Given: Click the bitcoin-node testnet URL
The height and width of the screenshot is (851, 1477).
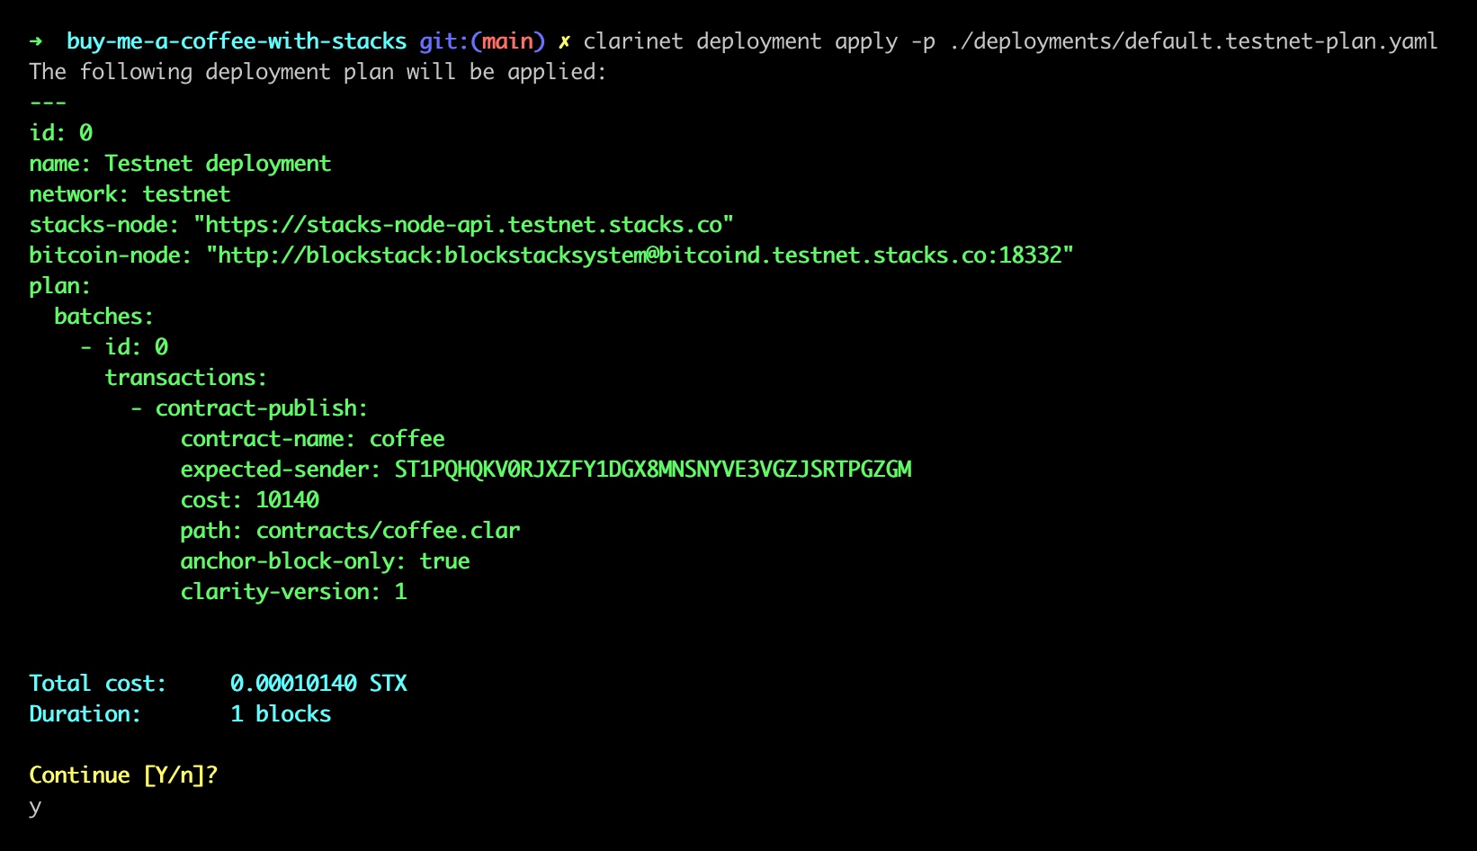Looking at the screenshot, I should coord(640,255).
